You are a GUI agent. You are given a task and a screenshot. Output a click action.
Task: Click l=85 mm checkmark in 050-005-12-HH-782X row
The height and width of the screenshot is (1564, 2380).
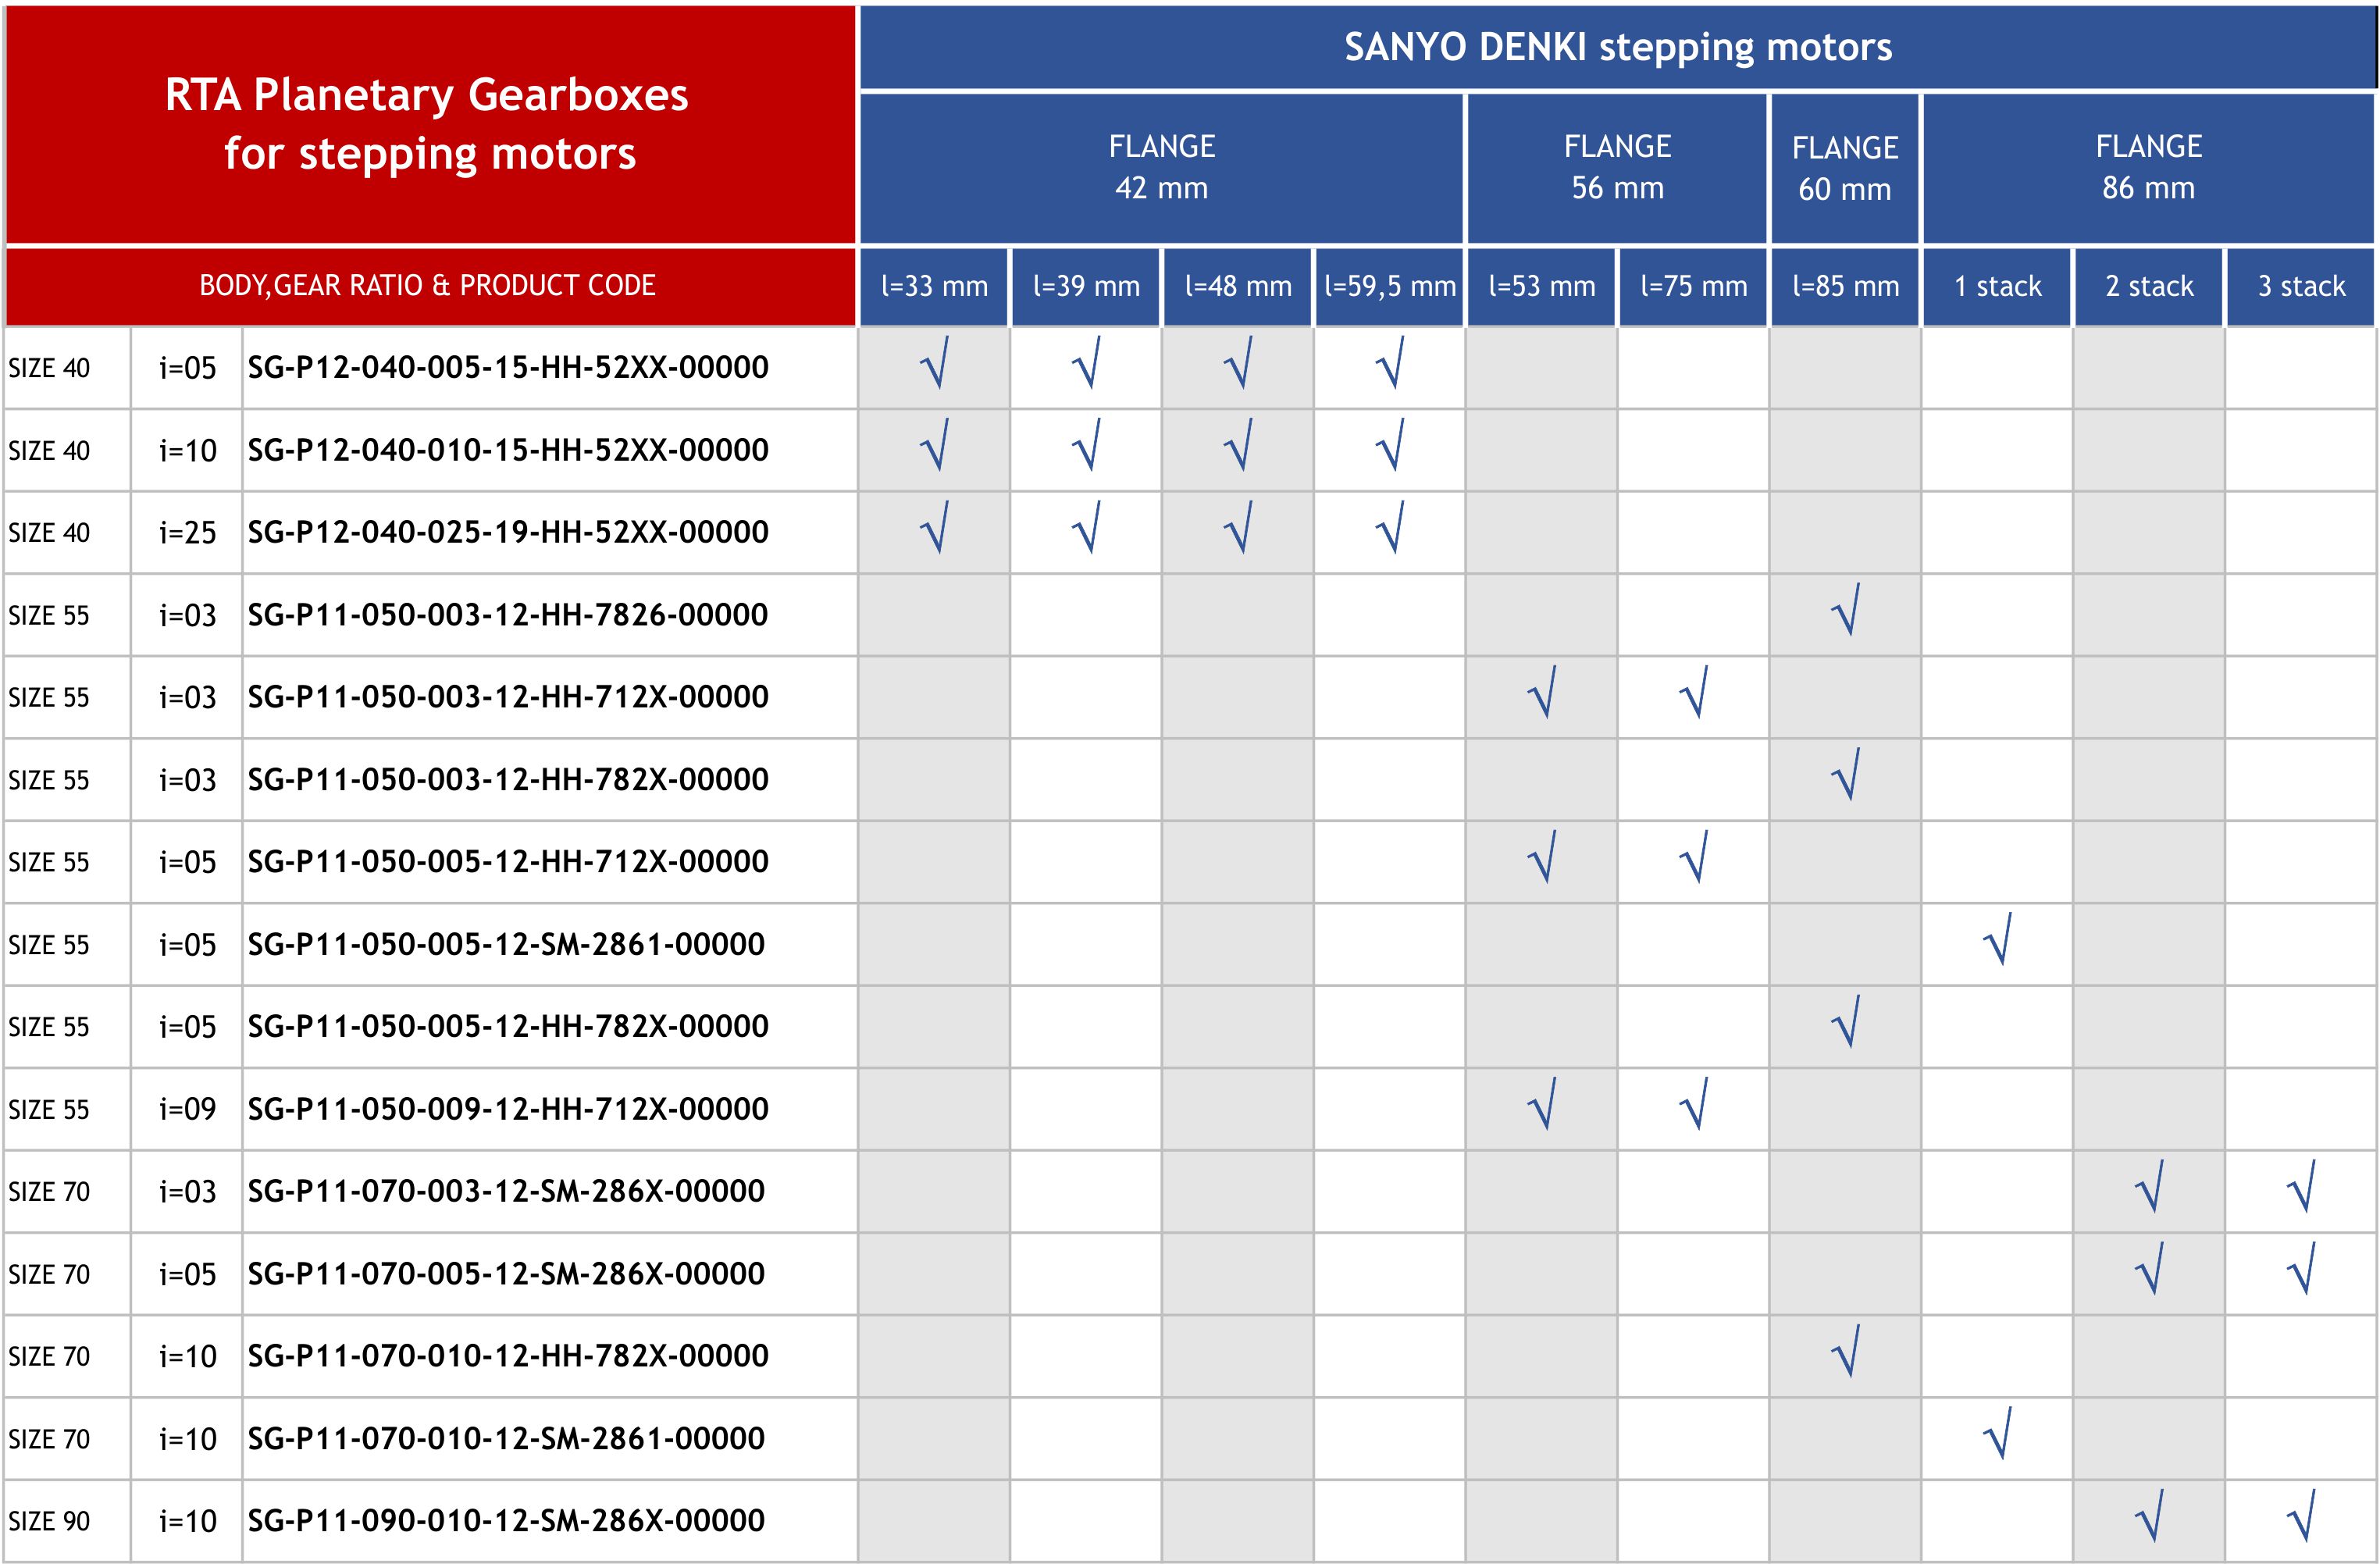tap(1845, 1021)
